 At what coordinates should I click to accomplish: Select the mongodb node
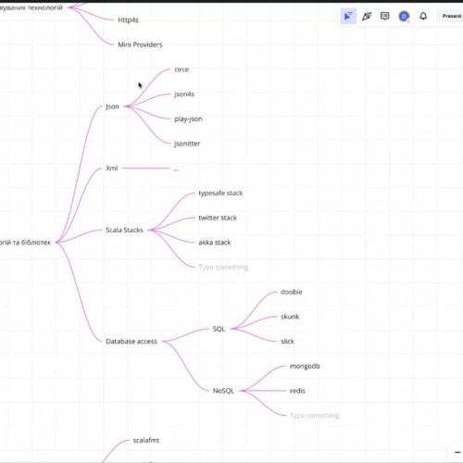pos(305,366)
